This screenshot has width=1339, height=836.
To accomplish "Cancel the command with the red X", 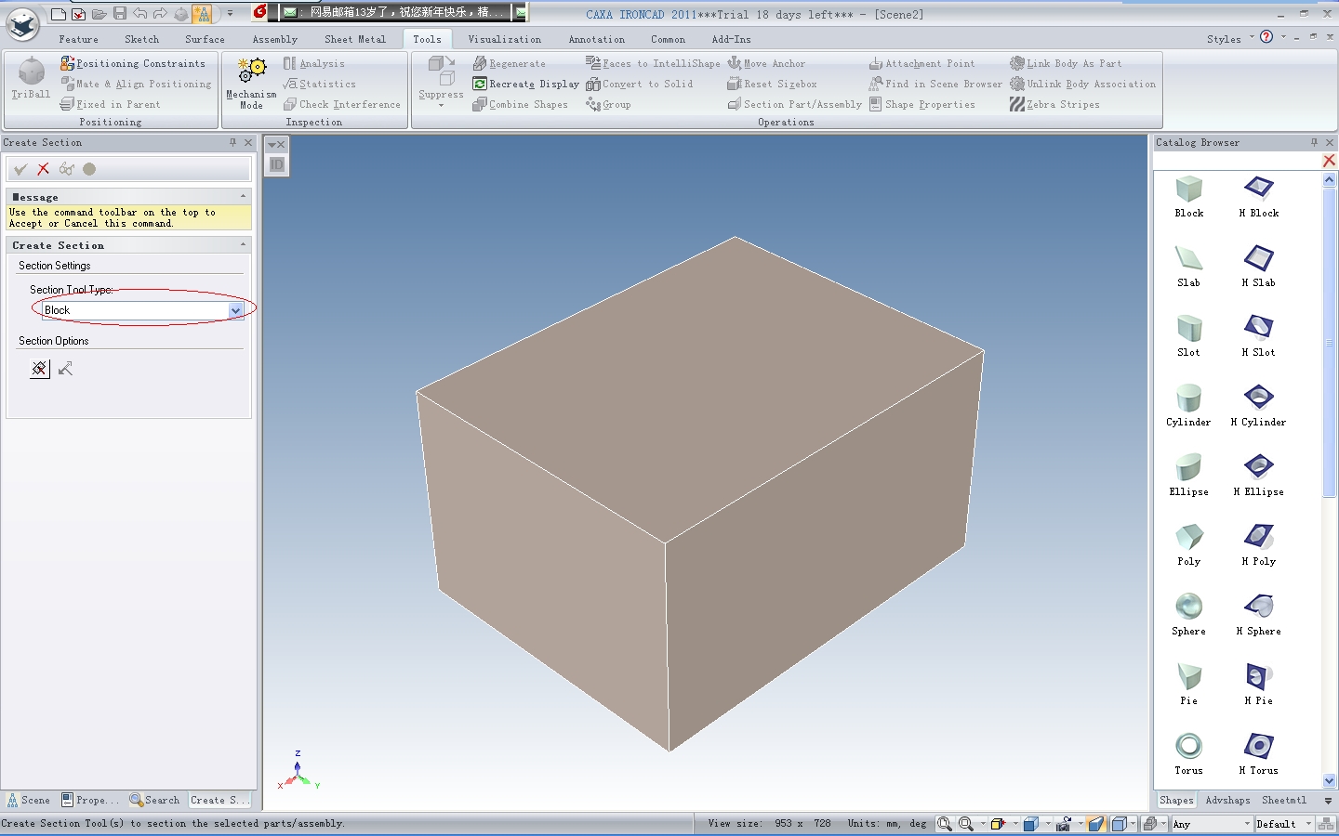I will [x=43, y=169].
